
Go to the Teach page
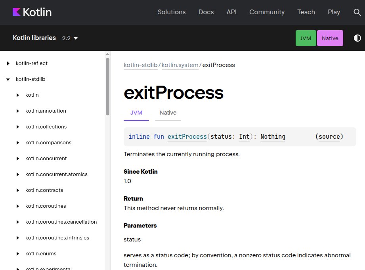(306, 12)
